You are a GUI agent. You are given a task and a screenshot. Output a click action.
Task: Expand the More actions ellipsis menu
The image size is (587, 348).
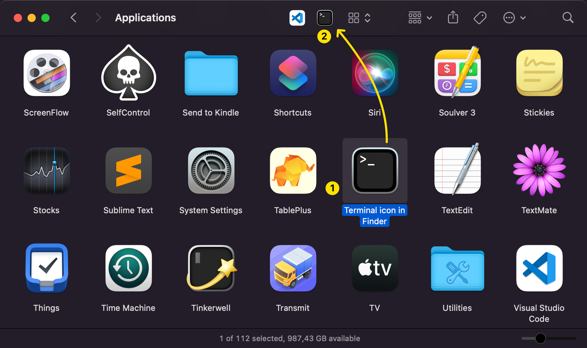coord(514,18)
